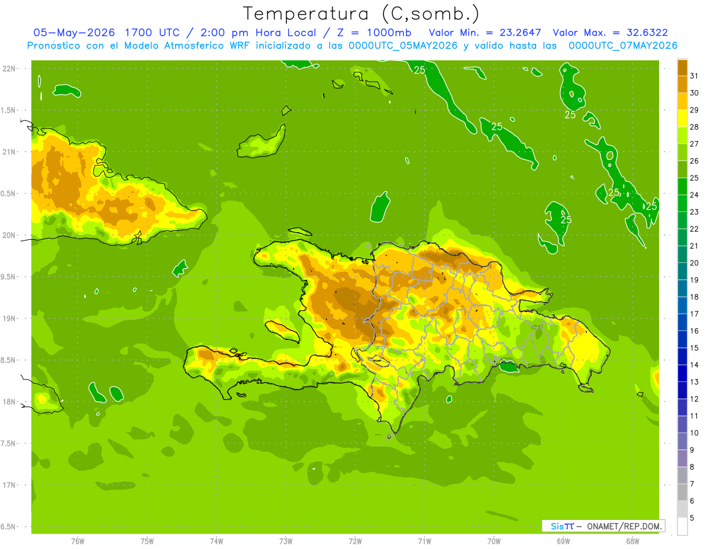Click the 76W longitude axis label
Screen dimensions: 710x549
[x=78, y=541]
